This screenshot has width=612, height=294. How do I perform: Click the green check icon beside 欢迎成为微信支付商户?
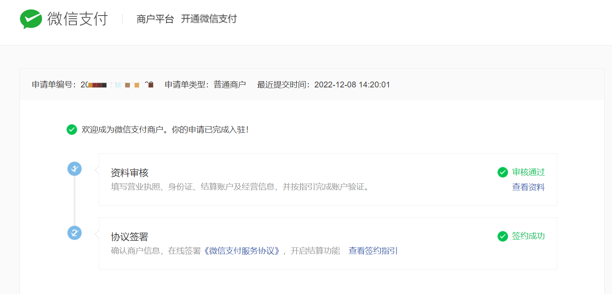72,129
